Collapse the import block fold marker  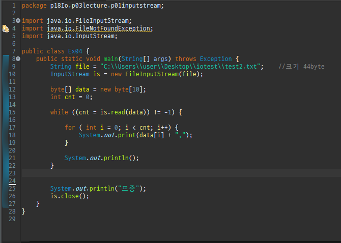coord(18,21)
